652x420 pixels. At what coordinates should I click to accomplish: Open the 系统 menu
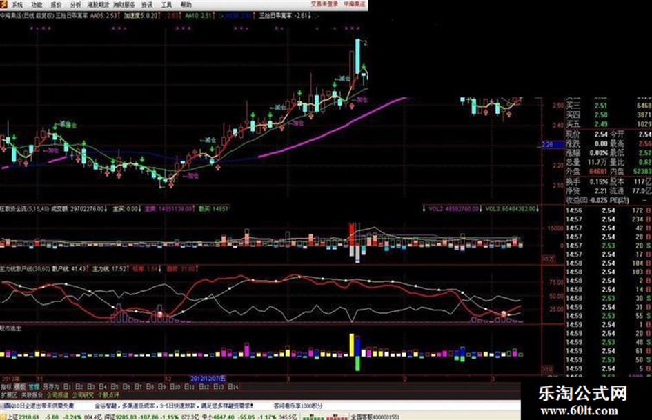click(x=17, y=5)
